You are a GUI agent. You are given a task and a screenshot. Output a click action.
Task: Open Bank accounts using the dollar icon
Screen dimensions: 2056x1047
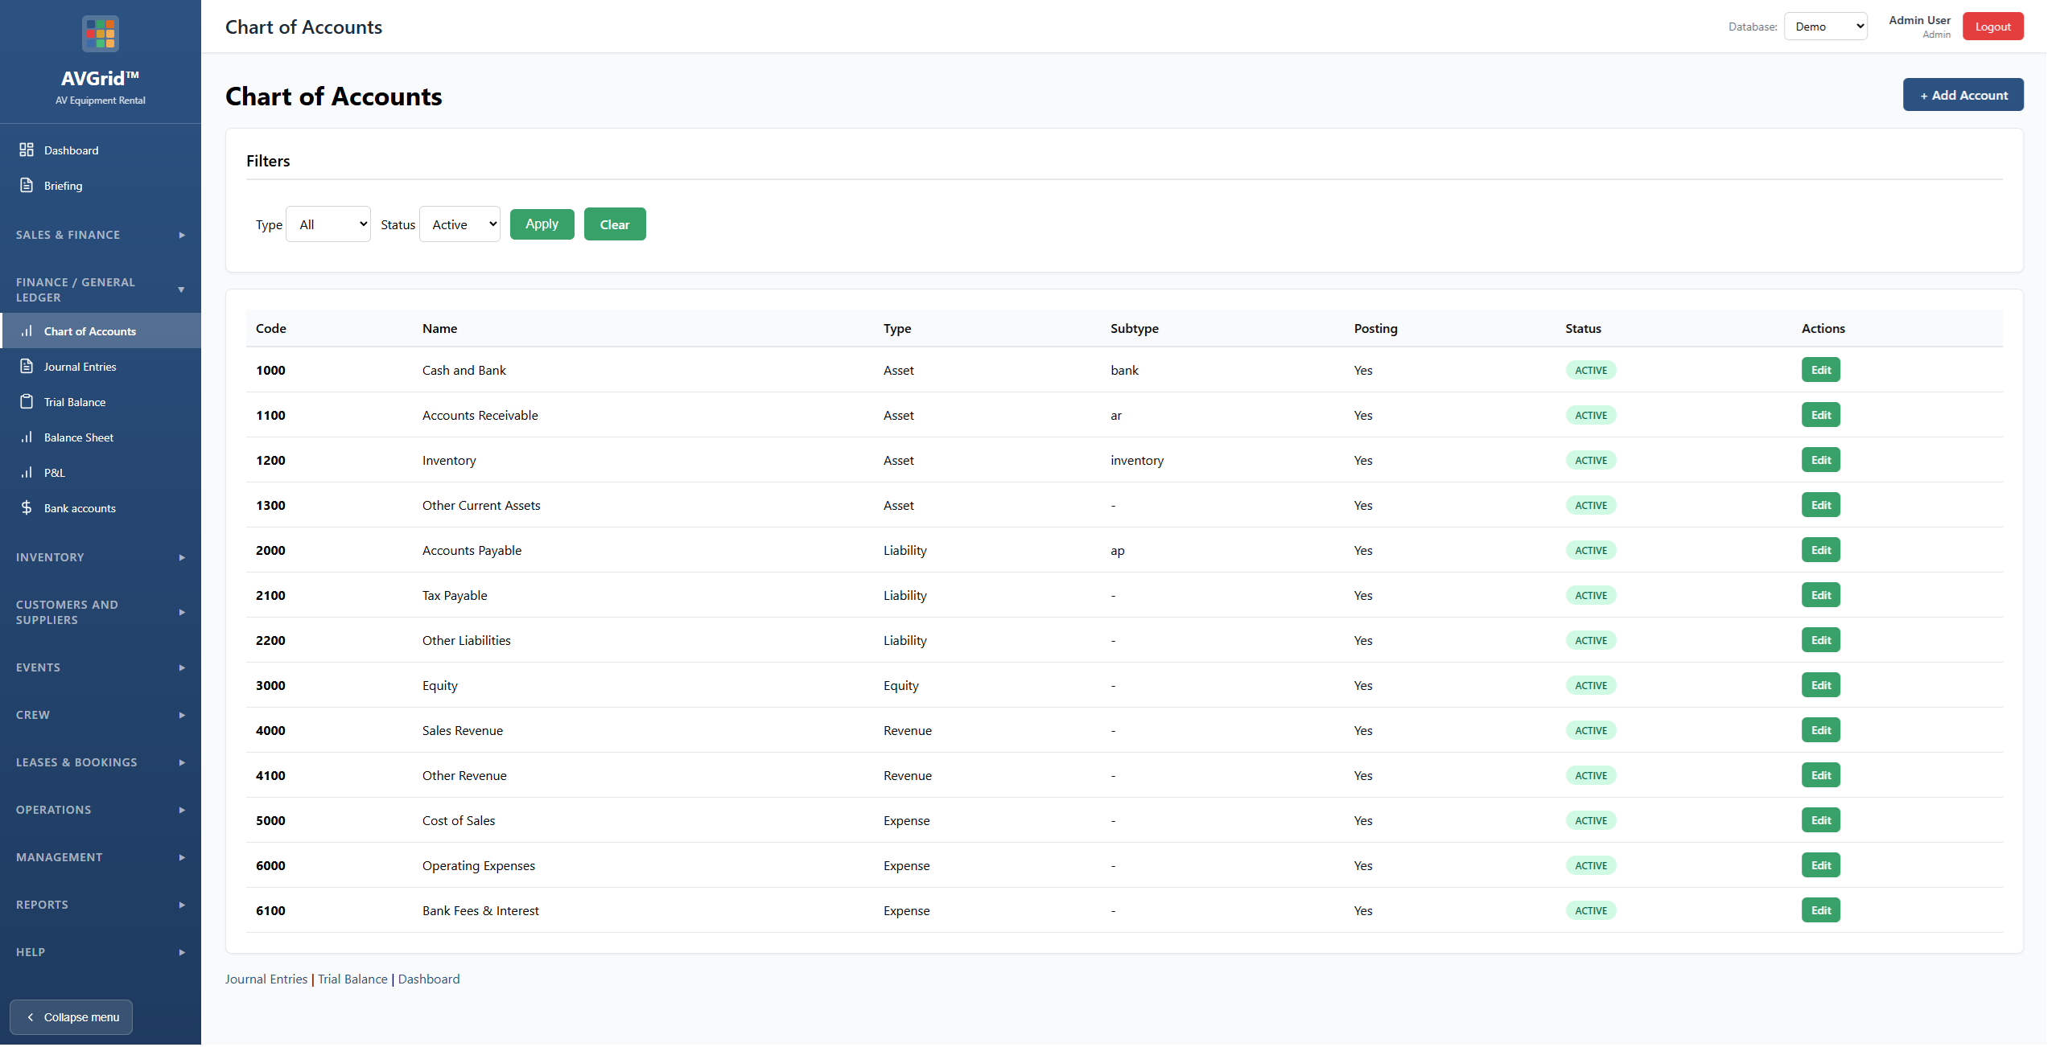(26, 507)
